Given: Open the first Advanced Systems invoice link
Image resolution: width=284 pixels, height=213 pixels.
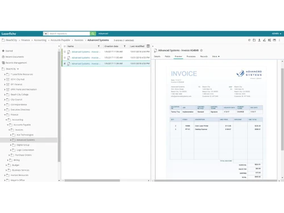Looking at the screenshot, I should [x=86, y=52].
